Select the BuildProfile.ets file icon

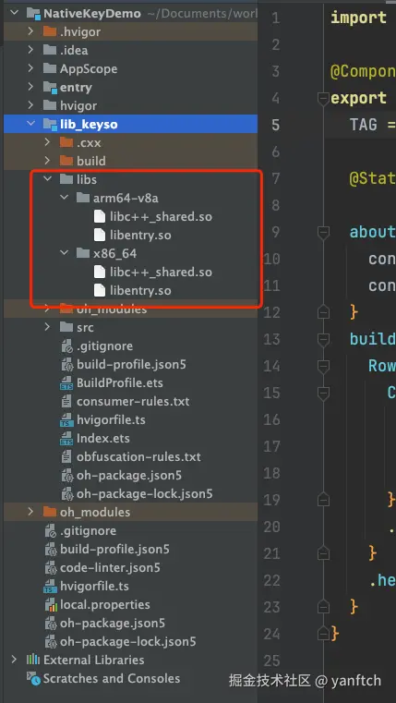(66, 383)
